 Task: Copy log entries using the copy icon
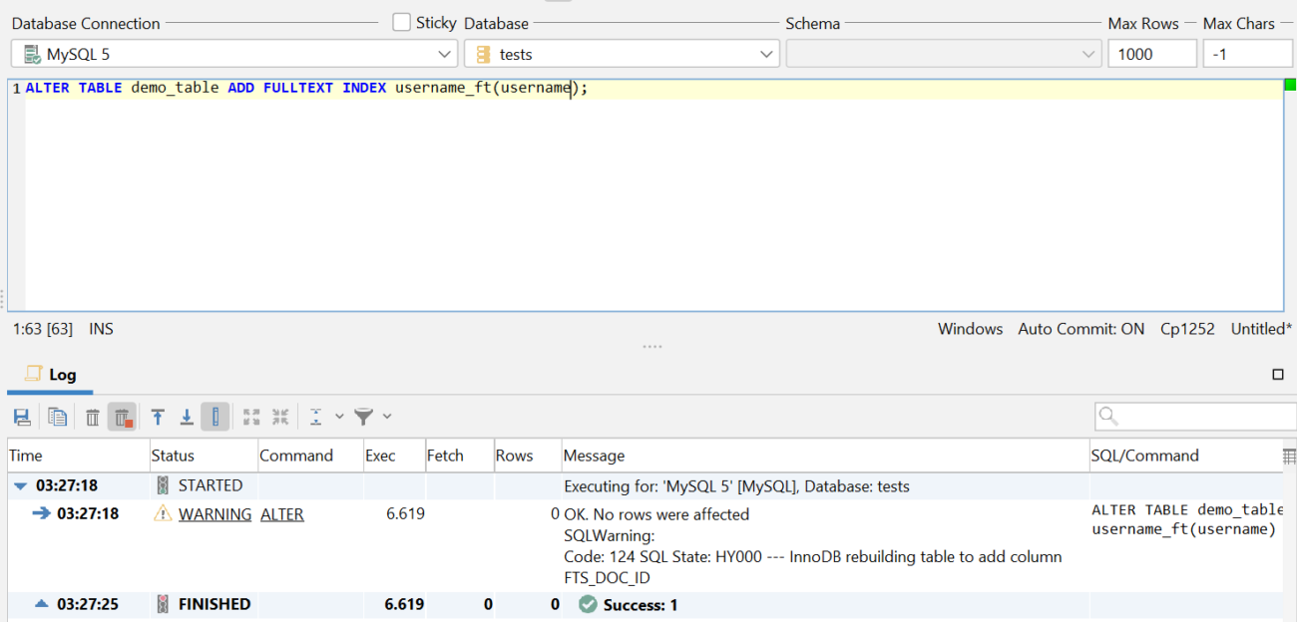click(x=58, y=416)
